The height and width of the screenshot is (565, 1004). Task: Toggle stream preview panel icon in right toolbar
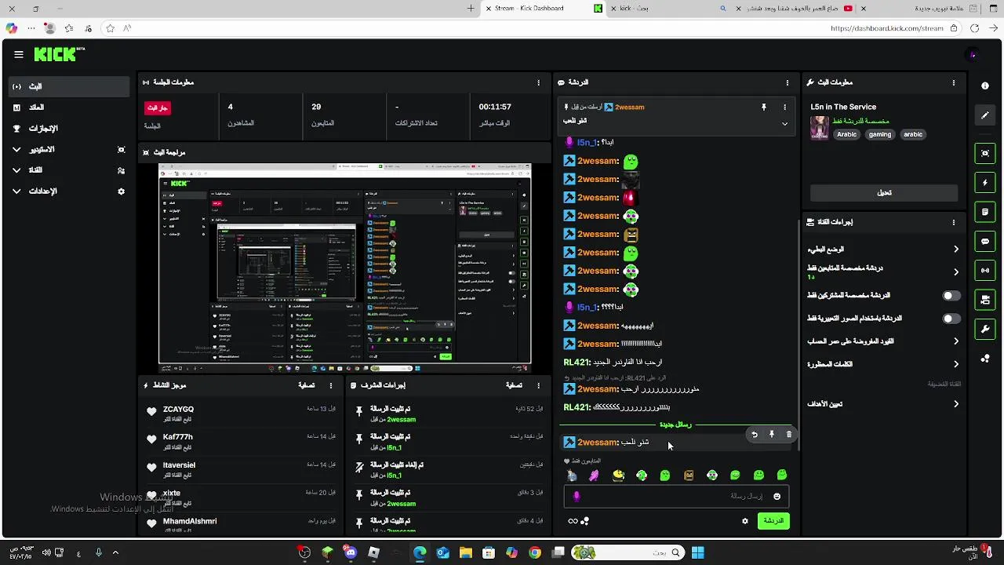985,154
